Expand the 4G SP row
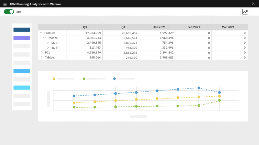259x145 pixels. (x=48, y=48)
